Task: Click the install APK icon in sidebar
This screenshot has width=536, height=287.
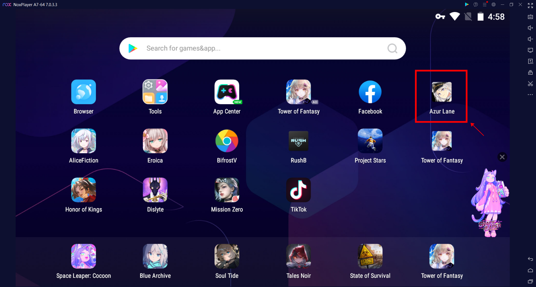Action: tap(530, 61)
